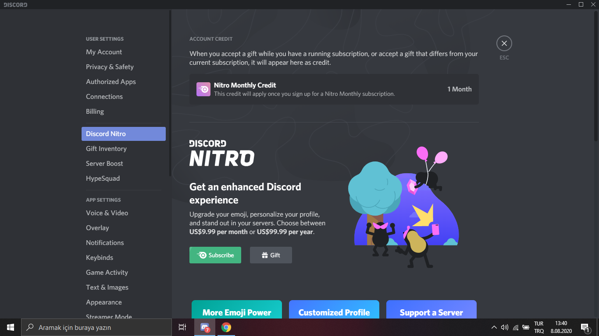Image resolution: width=599 pixels, height=336 pixels.
Task: Select Discord Nitro in the sidebar
Action: click(124, 134)
